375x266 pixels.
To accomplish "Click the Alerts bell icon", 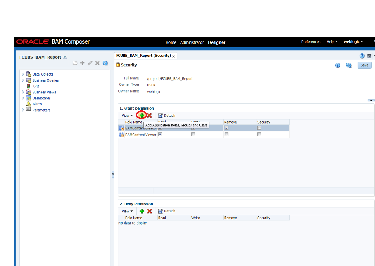I will point(28,104).
